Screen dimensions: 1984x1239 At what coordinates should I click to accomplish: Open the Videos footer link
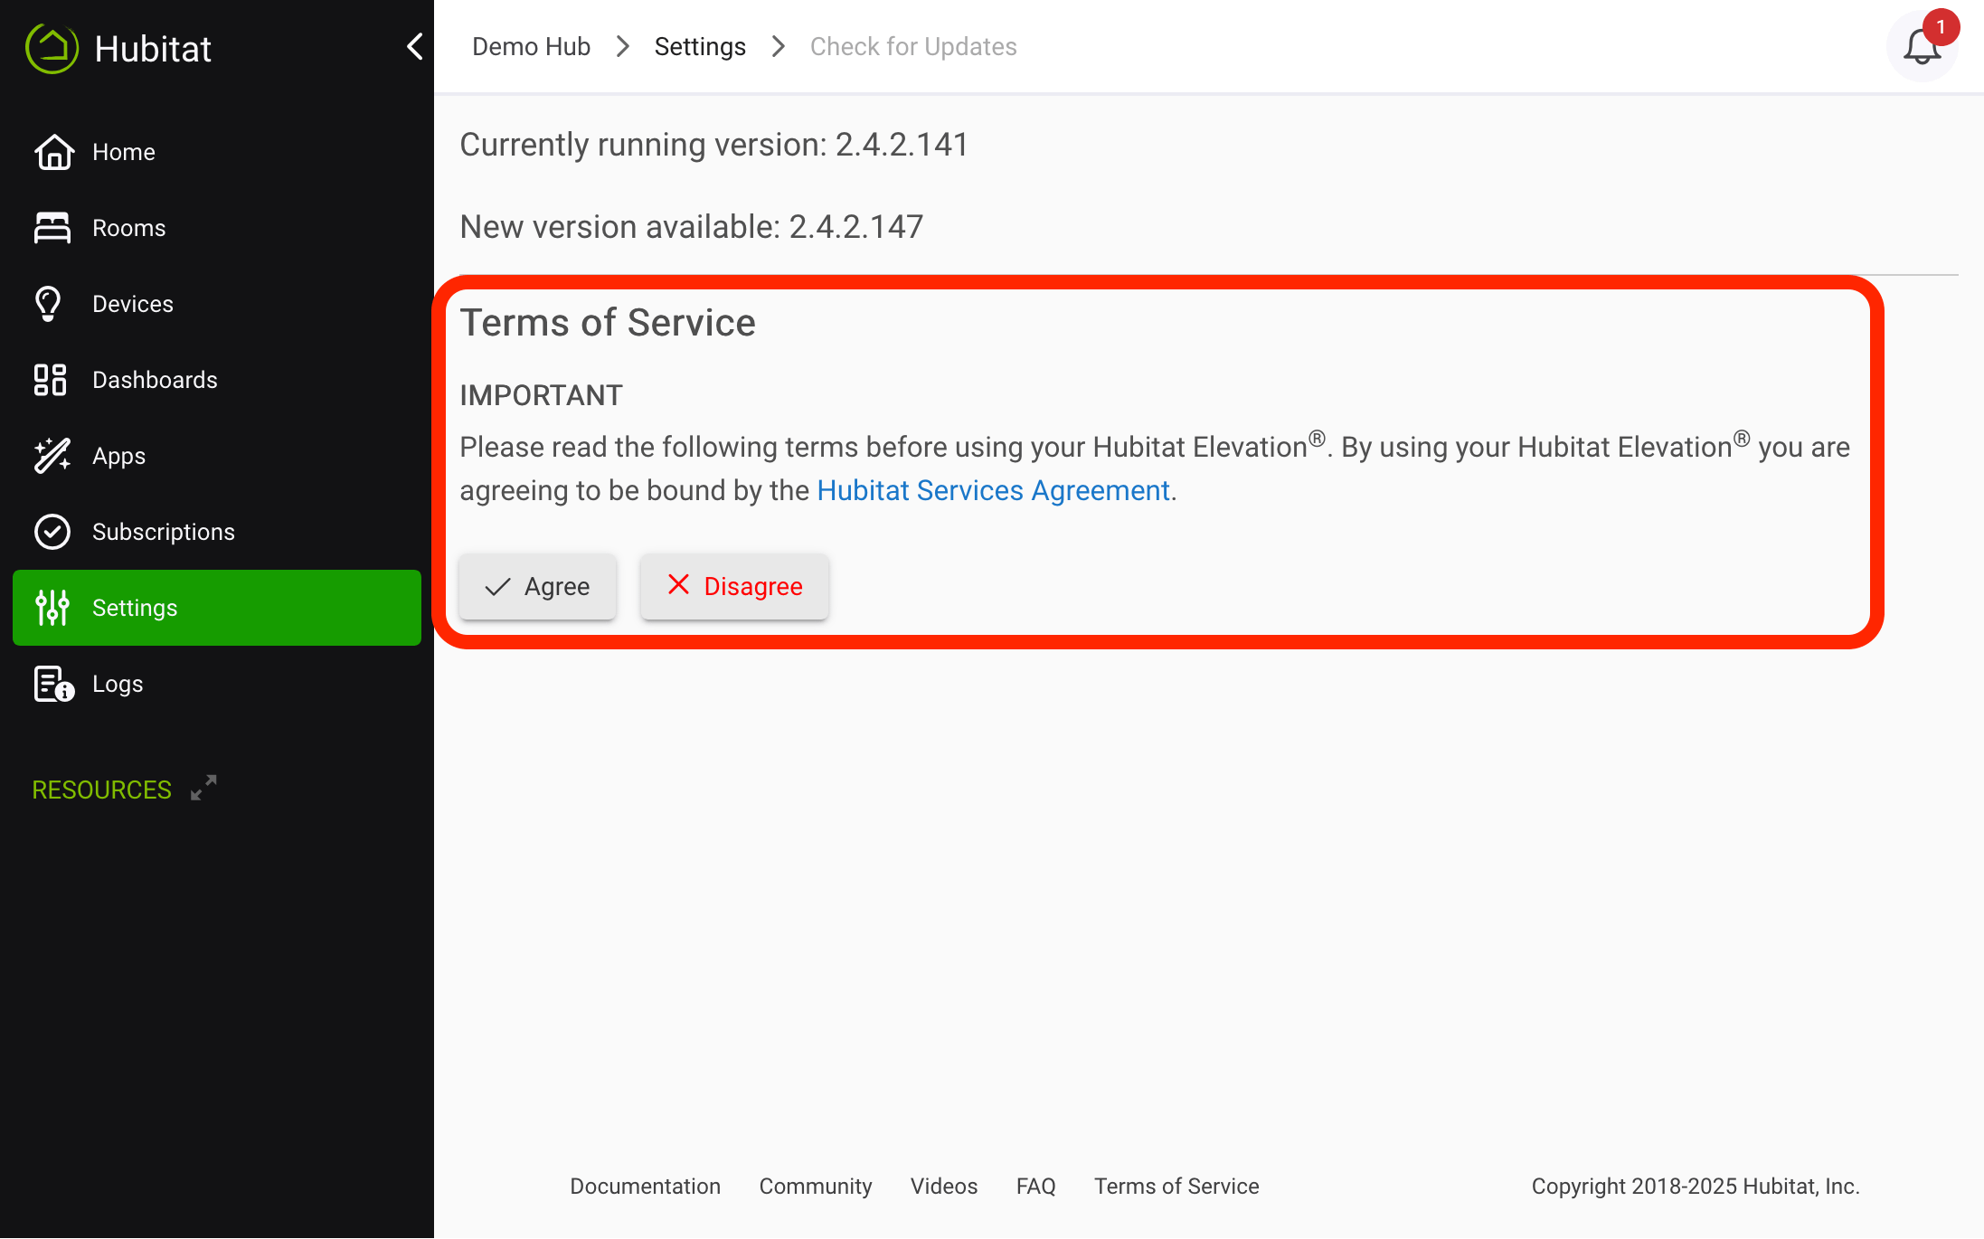944,1186
